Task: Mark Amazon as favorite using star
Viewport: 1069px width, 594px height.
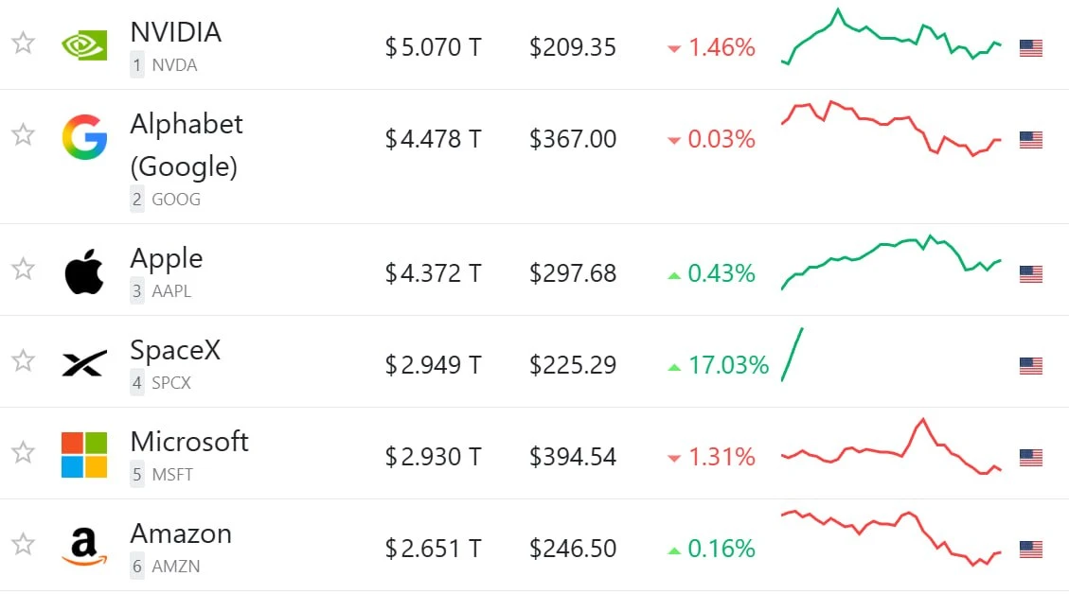Action: pyautogui.click(x=23, y=544)
